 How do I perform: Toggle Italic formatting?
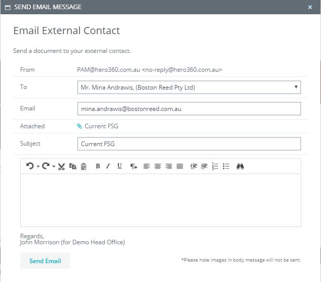point(108,166)
